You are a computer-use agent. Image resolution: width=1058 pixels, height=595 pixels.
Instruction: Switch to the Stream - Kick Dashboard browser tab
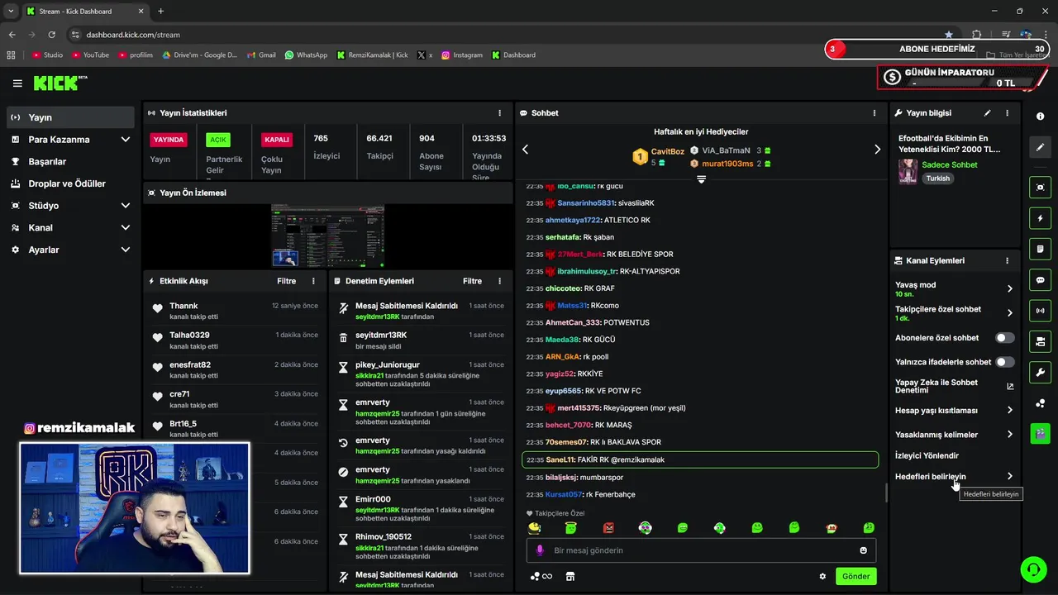(x=85, y=11)
